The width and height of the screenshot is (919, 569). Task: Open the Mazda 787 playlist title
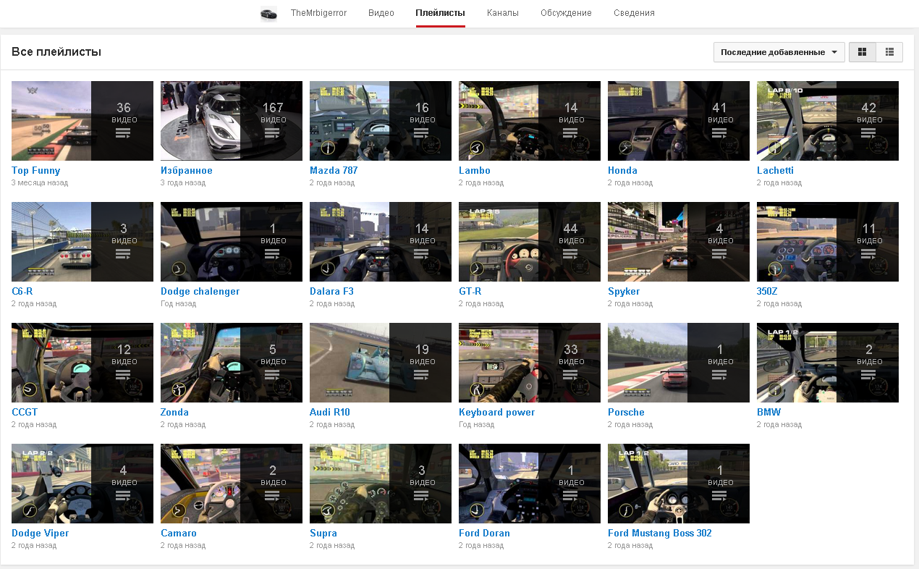point(334,171)
